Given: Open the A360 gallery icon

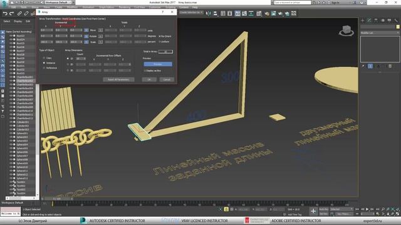Looking at the screenshot, I should 294,13.
